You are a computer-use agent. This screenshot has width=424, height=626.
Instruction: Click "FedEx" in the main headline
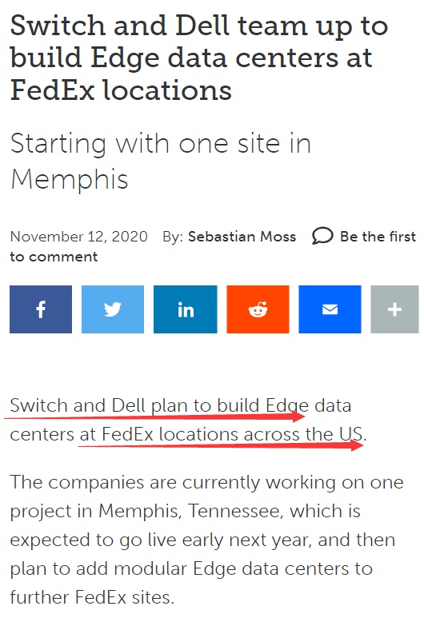52,90
